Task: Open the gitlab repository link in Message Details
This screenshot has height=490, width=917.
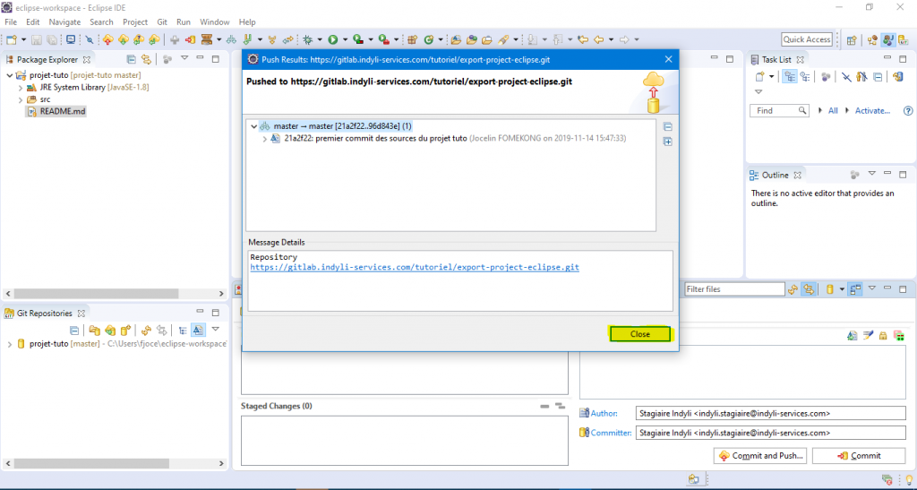Action: (415, 267)
